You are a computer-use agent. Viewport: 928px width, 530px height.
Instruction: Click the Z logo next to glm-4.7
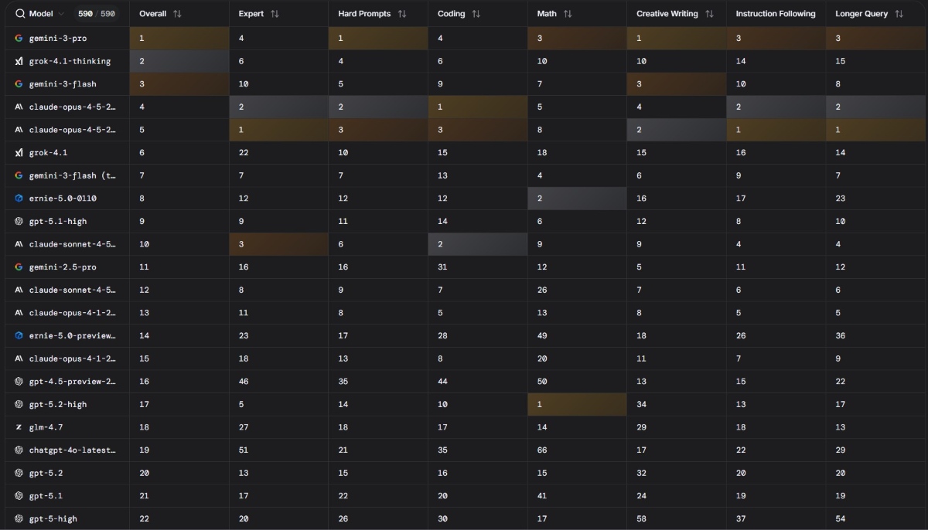pos(19,427)
